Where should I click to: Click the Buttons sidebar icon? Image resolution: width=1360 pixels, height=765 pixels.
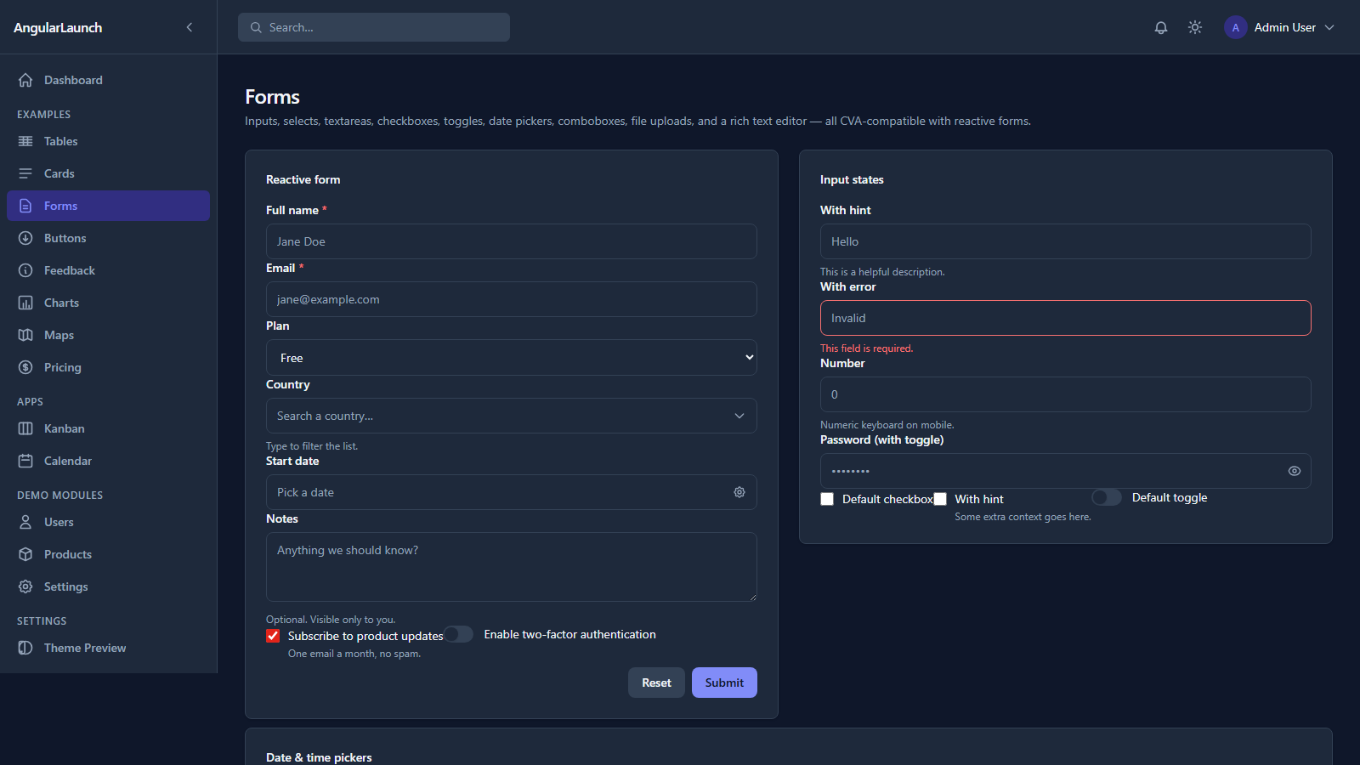(25, 238)
